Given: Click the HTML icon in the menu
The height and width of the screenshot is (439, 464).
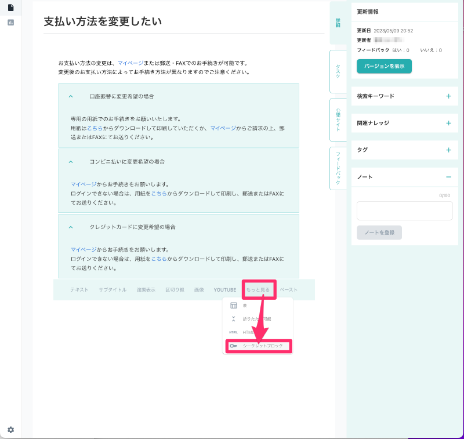Looking at the screenshot, I should click(233, 332).
